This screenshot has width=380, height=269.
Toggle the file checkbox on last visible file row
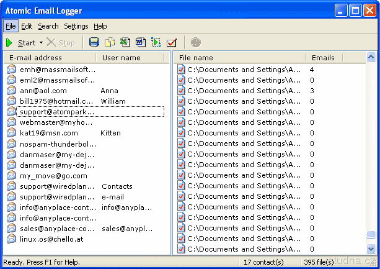pos(181,249)
